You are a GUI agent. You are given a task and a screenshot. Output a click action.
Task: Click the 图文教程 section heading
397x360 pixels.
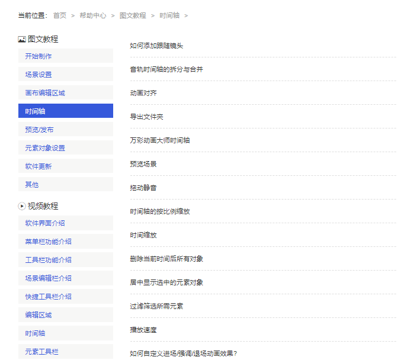click(x=43, y=39)
